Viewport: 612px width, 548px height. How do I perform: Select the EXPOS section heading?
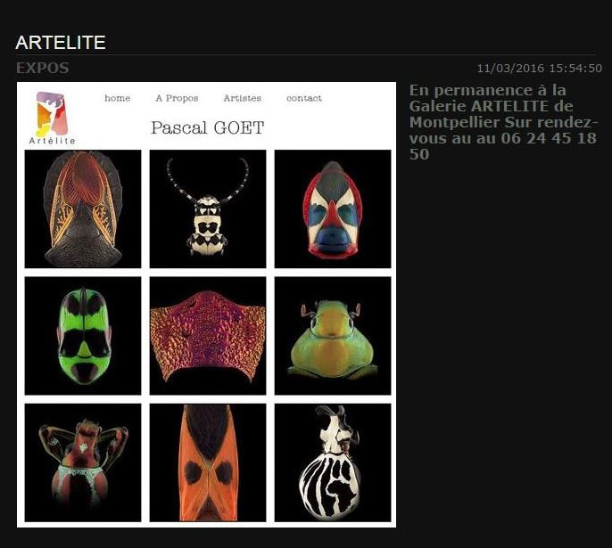coord(43,69)
